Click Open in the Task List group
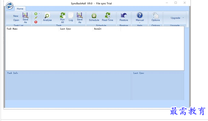The height and width of the screenshot is (121, 208). [x=16, y=20]
